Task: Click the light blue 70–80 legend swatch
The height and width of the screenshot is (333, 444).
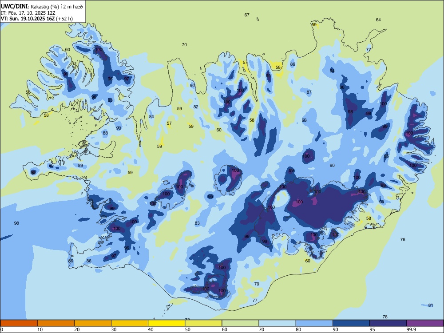Action: tap(277, 323)
